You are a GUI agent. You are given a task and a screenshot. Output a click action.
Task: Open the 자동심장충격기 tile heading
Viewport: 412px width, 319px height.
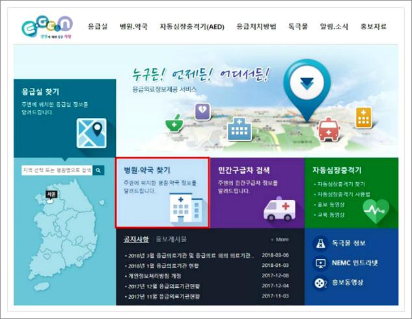click(x=337, y=170)
